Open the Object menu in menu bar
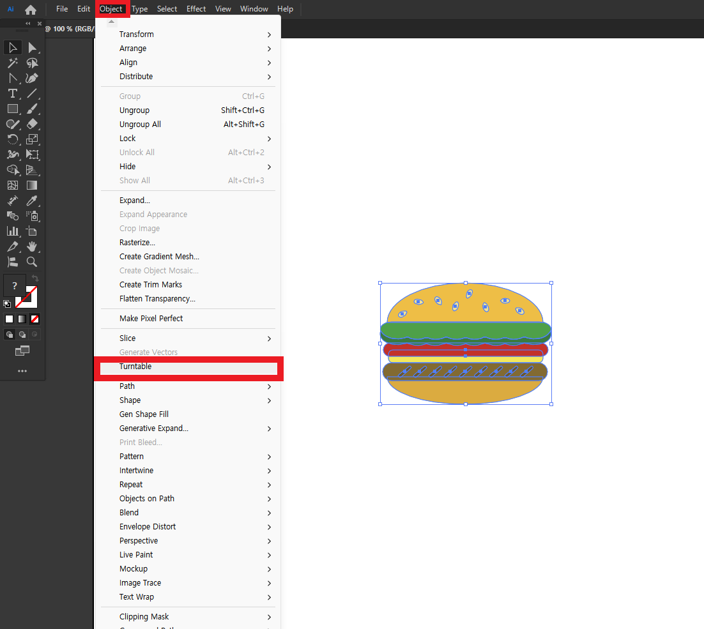The width and height of the screenshot is (704, 629). pos(111,9)
